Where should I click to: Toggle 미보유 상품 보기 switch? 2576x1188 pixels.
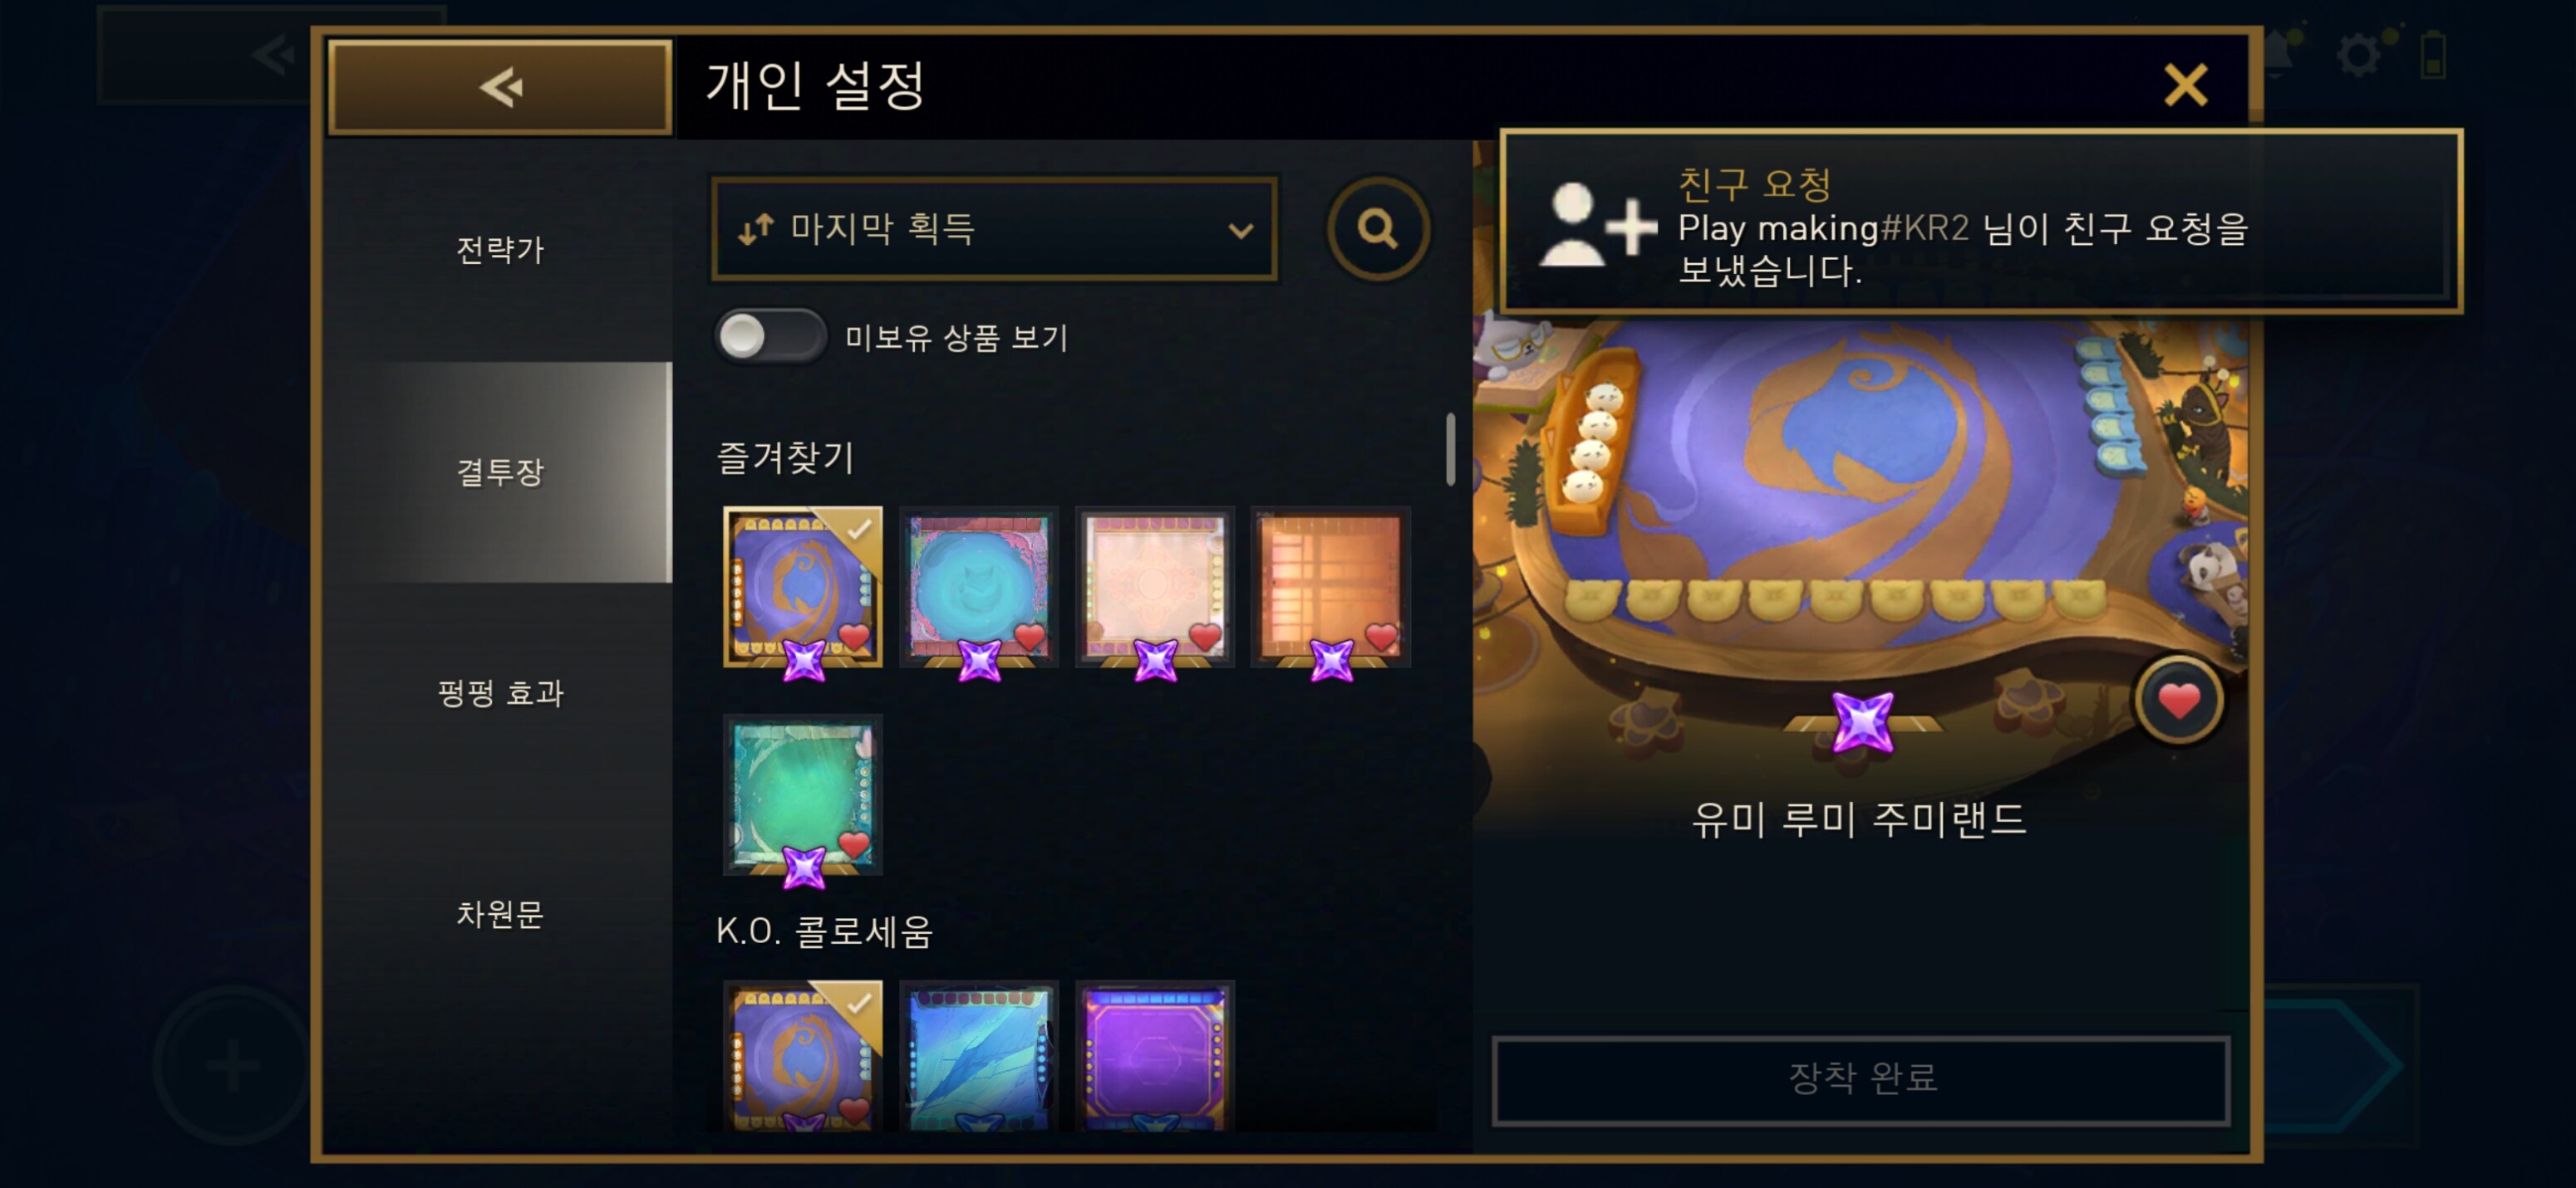click(770, 337)
